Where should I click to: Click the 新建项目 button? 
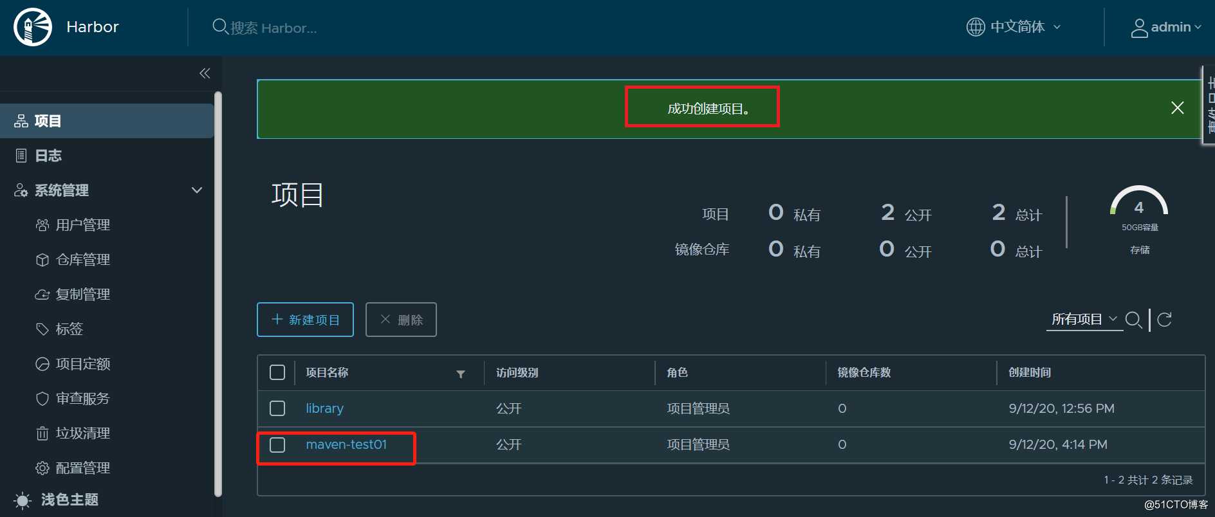(305, 320)
